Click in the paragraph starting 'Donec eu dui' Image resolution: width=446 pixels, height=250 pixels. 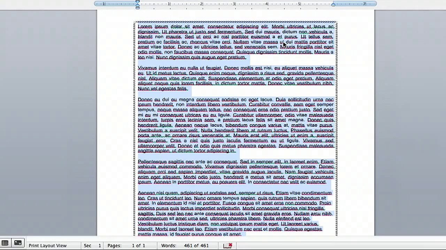click(236, 125)
